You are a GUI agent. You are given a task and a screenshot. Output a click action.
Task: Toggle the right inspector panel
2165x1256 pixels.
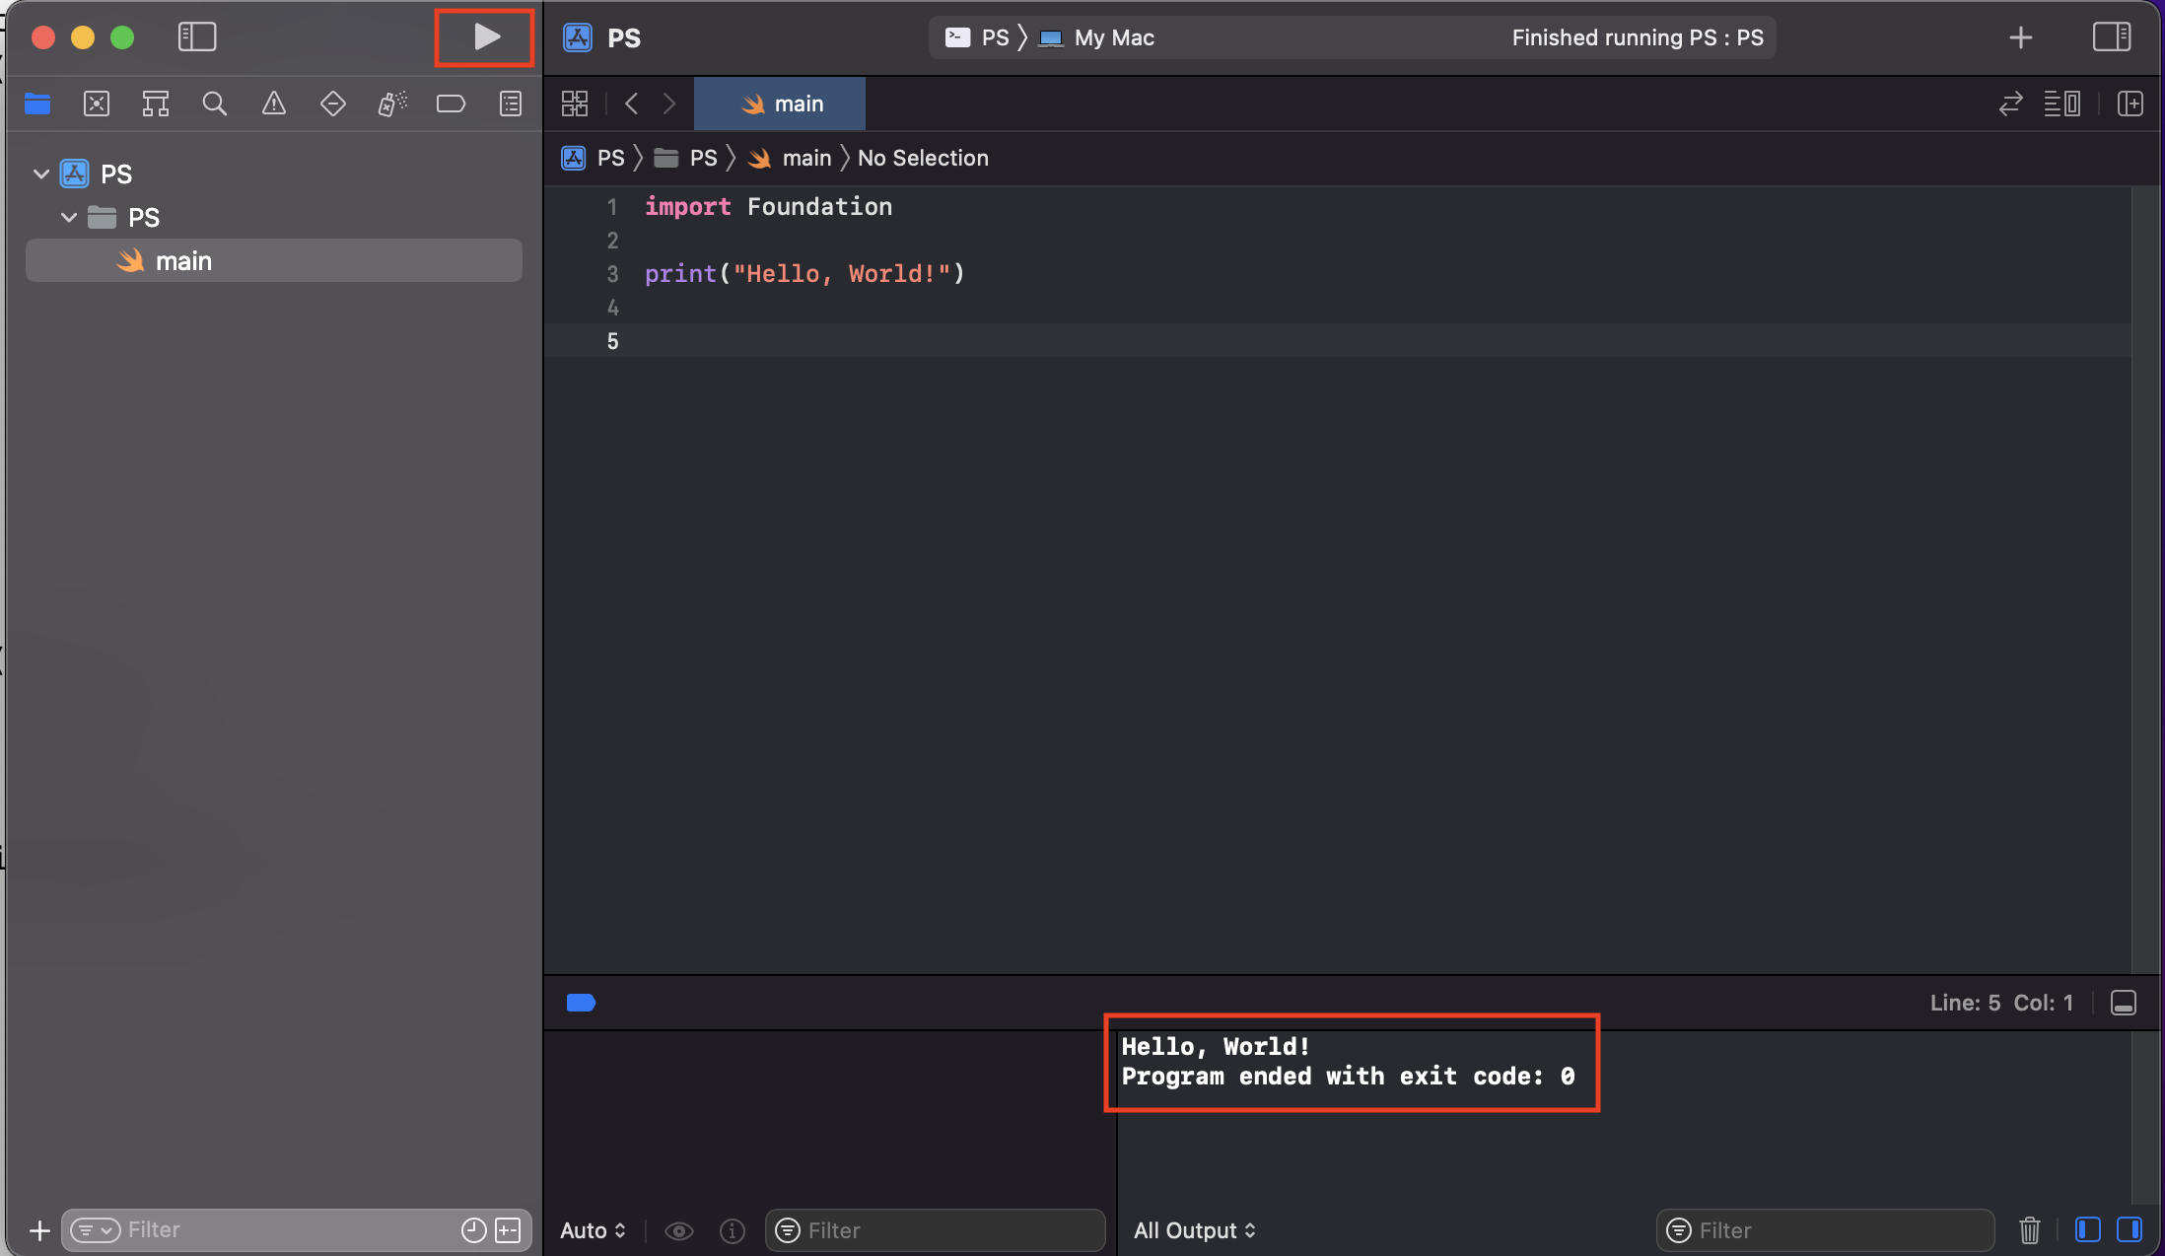(x=2111, y=37)
